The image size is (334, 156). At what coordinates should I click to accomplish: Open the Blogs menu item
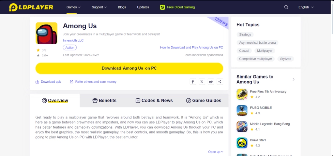coord(122,7)
